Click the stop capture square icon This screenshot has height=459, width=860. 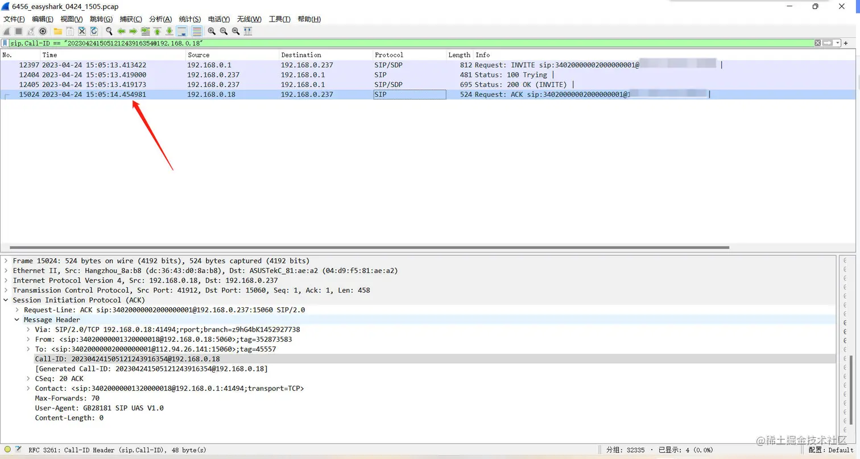tap(19, 31)
